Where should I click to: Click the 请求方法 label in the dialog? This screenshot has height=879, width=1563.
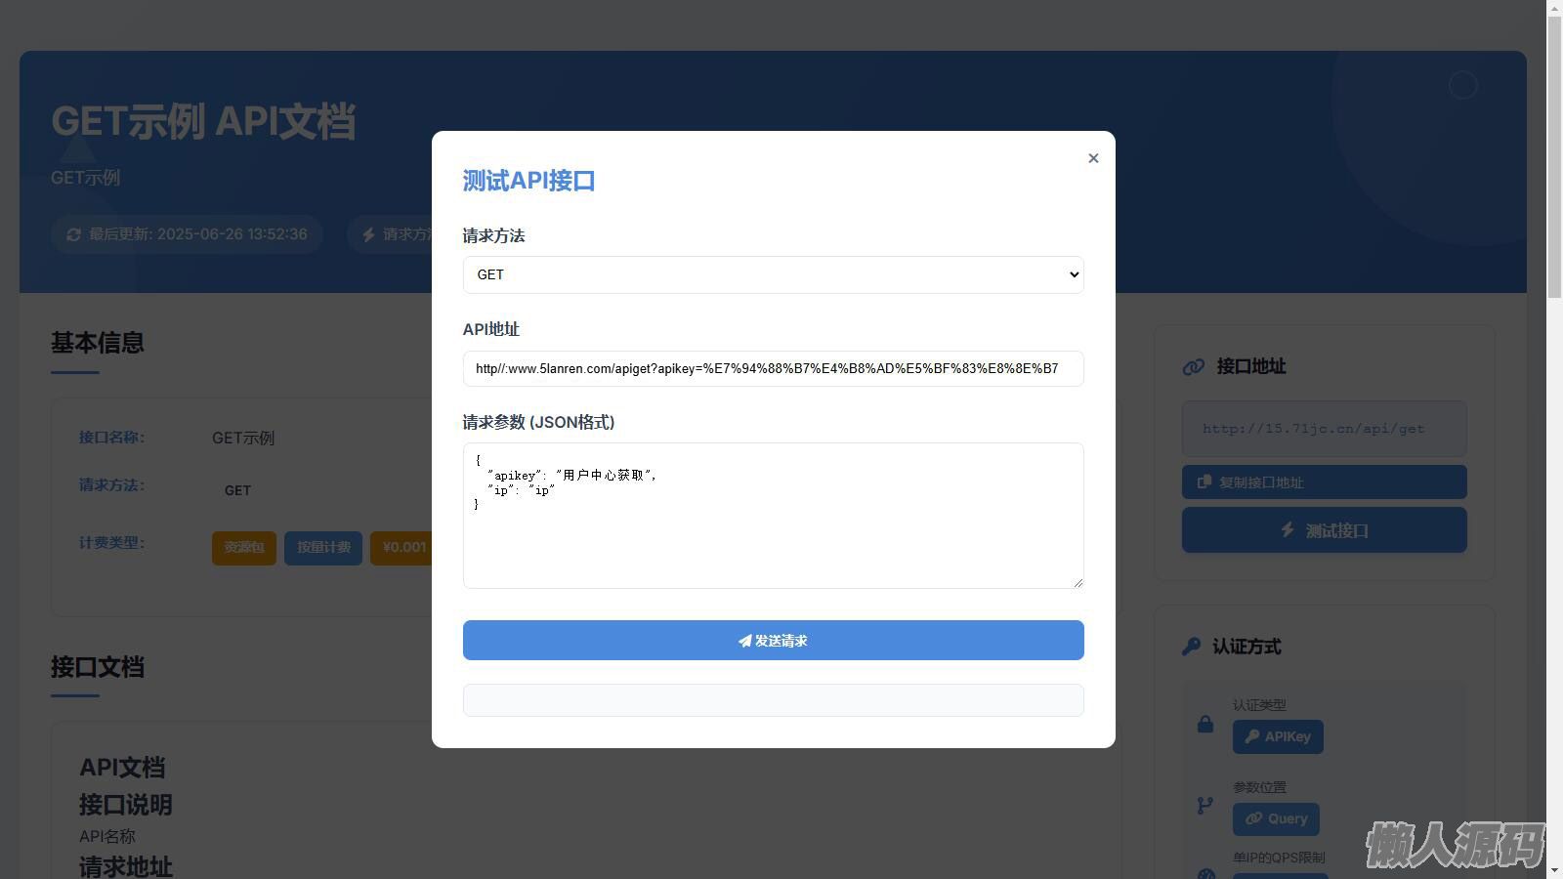point(493,235)
